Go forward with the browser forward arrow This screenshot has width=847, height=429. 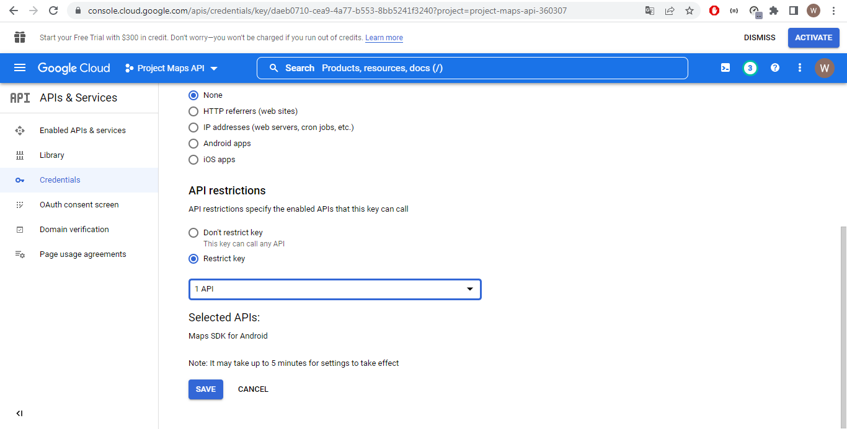pos(33,11)
